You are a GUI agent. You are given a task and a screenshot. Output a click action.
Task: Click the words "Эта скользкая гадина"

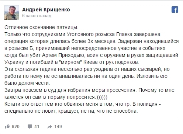pyautogui.click(x=31, y=69)
